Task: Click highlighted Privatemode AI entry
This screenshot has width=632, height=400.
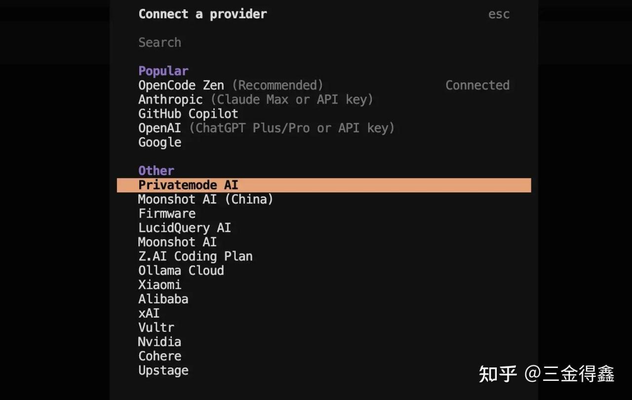Action: pos(188,185)
